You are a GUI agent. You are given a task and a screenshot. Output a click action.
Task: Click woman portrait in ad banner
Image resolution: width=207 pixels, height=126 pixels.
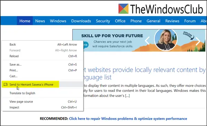pyautogui.click(x=166, y=40)
